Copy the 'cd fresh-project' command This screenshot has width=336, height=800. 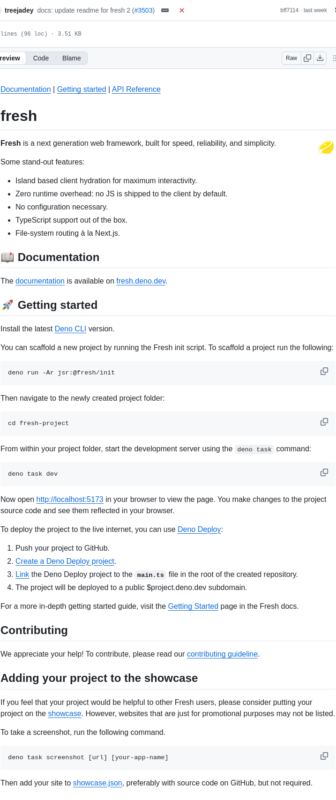324,422
